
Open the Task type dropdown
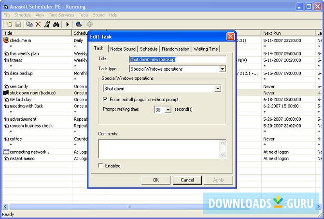(222, 69)
